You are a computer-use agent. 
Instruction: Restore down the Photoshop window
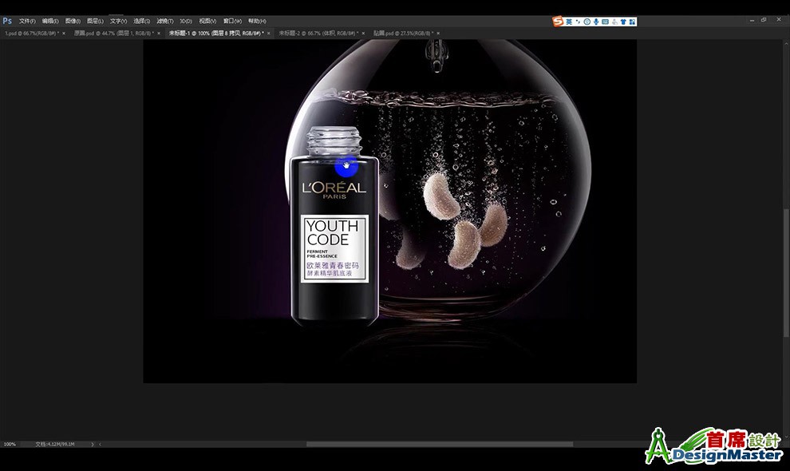coord(764,20)
